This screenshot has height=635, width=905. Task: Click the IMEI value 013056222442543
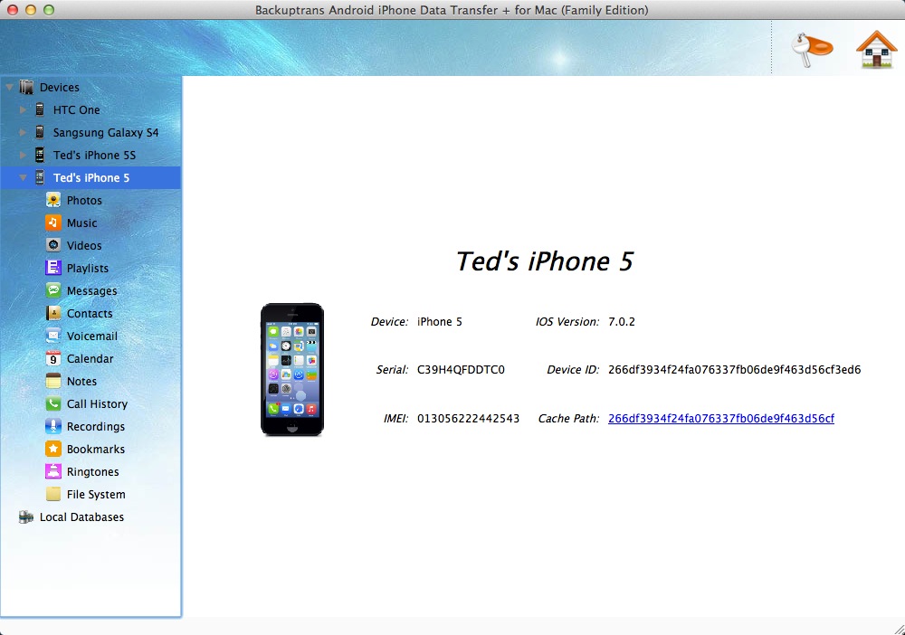click(468, 419)
